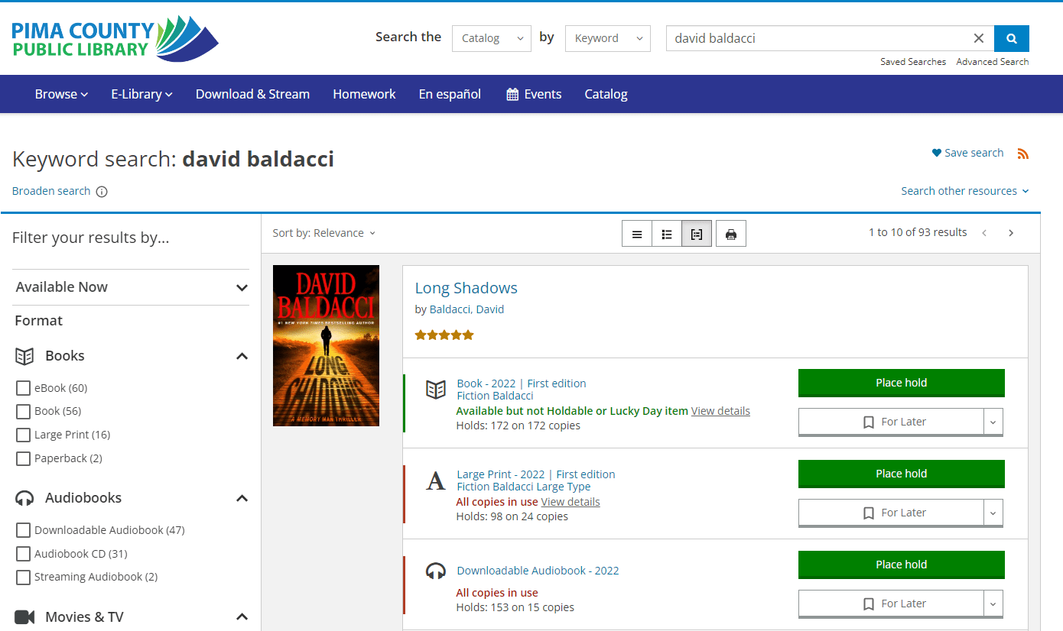This screenshot has width=1063, height=631.
Task: Go to Download & Stream
Action: [252, 94]
